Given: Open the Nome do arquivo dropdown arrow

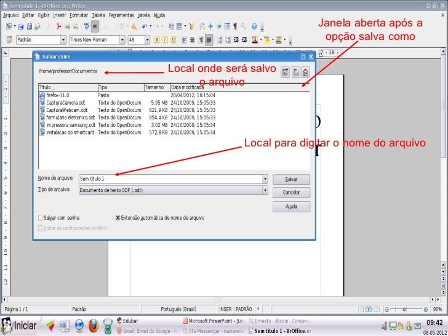Looking at the screenshot, I should click(x=265, y=179).
